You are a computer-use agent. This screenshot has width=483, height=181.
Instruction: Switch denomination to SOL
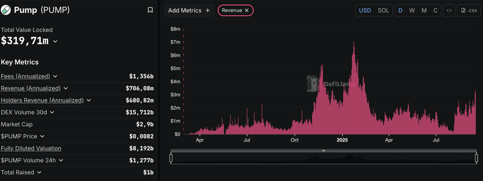coord(383,10)
